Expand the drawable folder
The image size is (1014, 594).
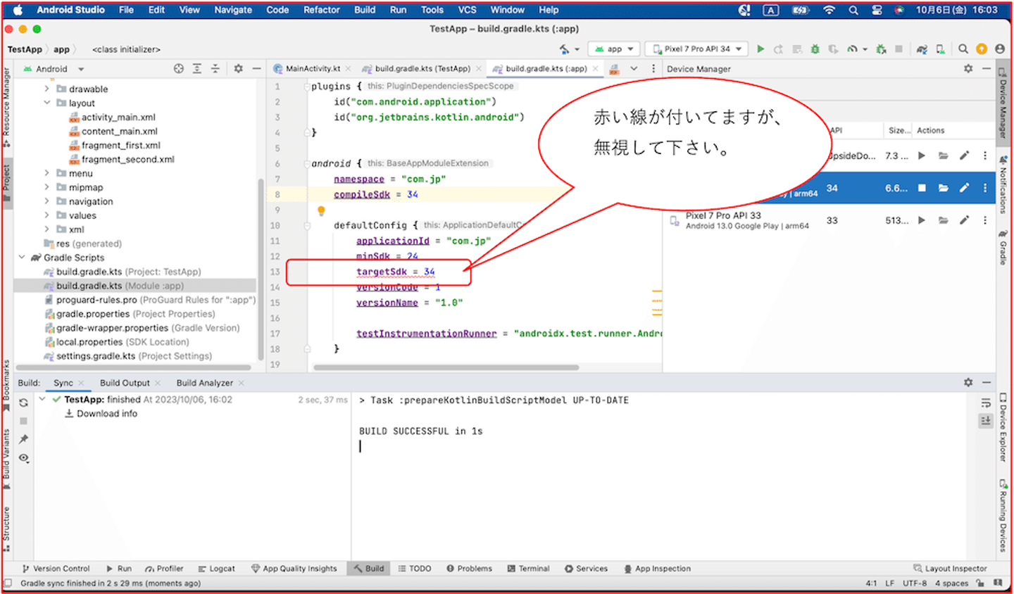(47, 89)
